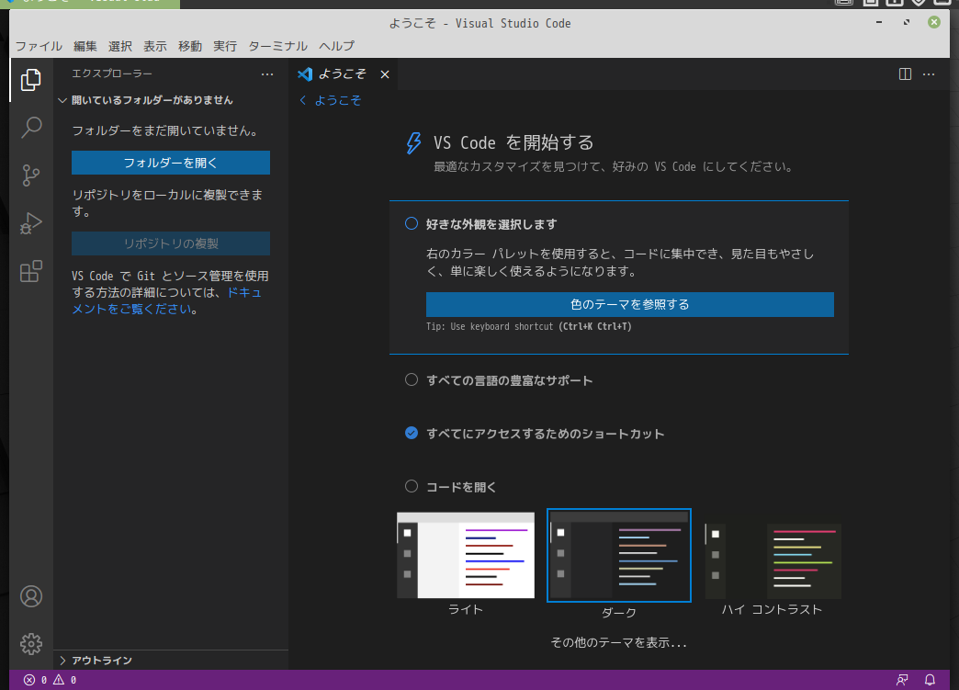Open the Explorer view in the activity bar
Viewport: 959px width, 690px height.
pyautogui.click(x=30, y=80)
